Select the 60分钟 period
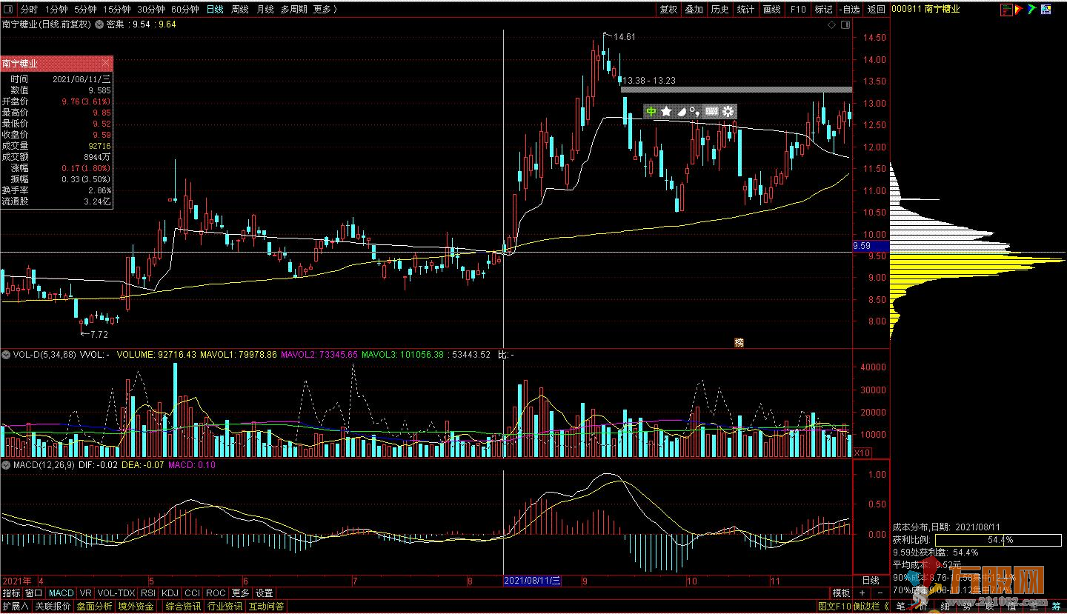The height and width of the screenshot is (614, 1067). click(x=185, y=9)
